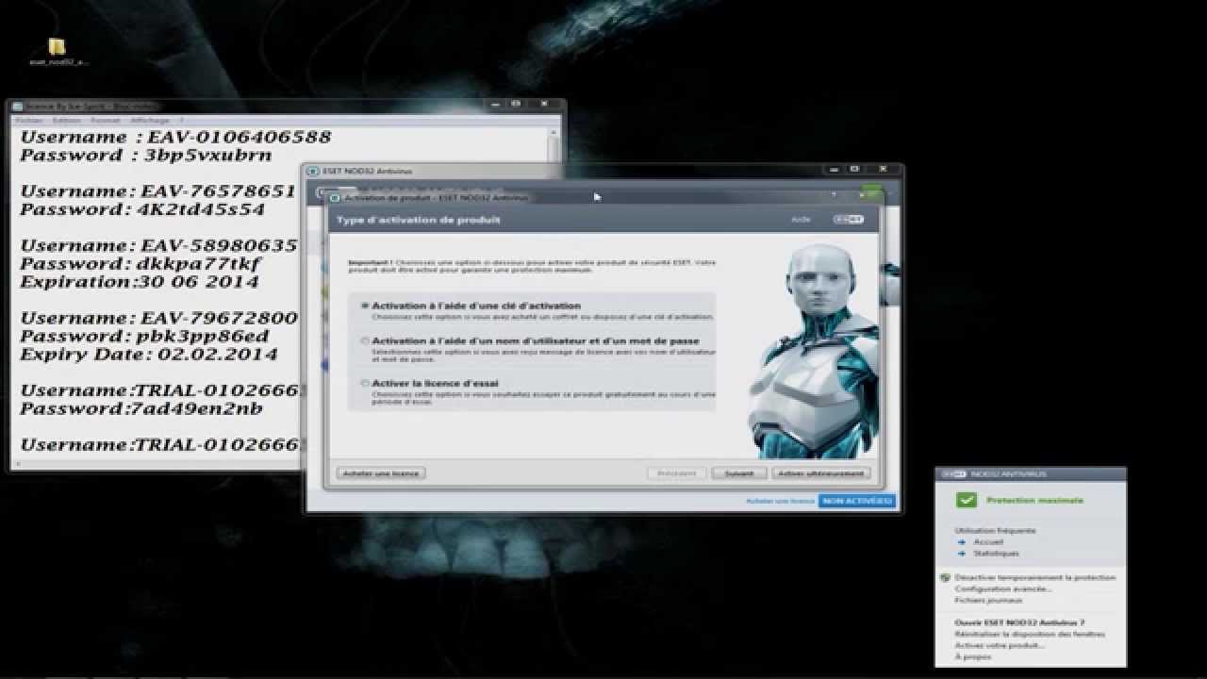The height and width of the screenshot is (679, 1207).
Task: Choose Désactiver temporairement la protection
Action: [1034, 577]
